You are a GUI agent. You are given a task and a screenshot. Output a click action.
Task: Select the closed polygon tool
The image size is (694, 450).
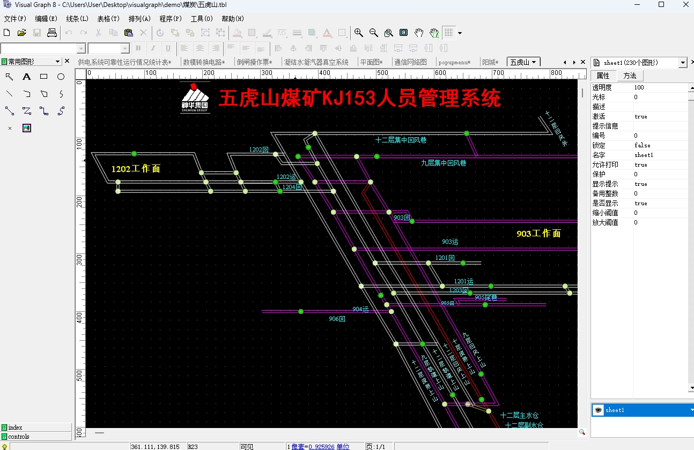(x=44, y=94)
